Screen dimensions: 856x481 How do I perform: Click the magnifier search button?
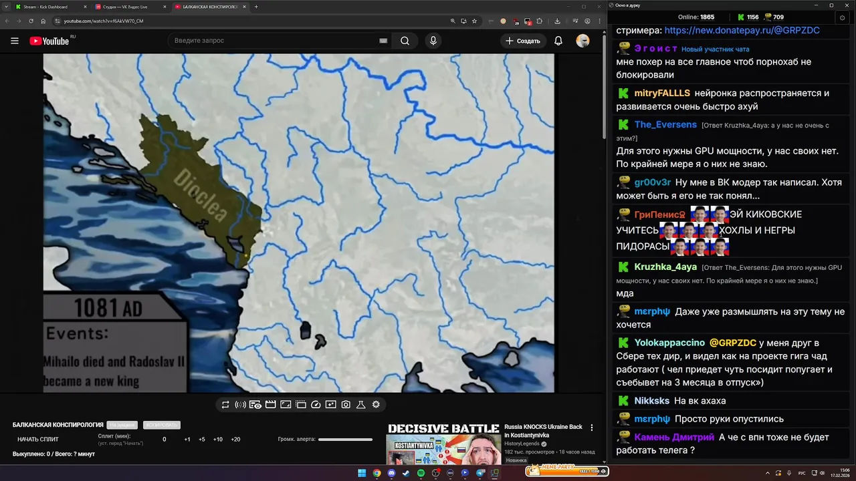(405, 41)
